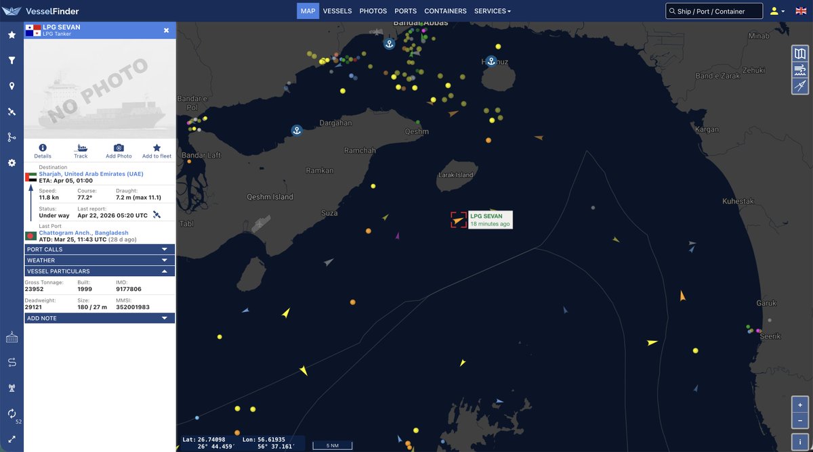Click the Ship / Port / Container search field
813x452 pixels.
click(714, 11)
